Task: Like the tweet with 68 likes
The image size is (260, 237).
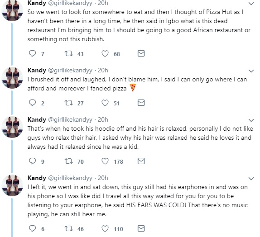Action: point(105,53)
